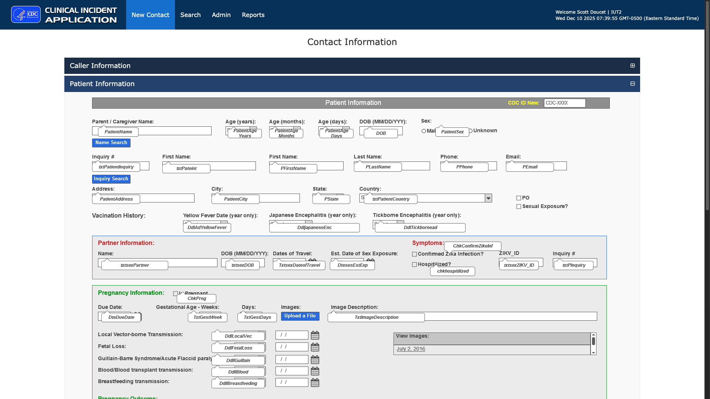Open the Country dropdown arrow
710x399 pixels.
click(x=488, y=198)
